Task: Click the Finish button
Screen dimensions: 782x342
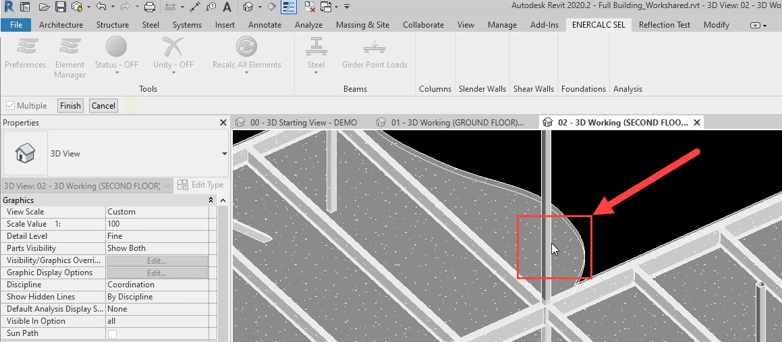Action: coord(70,106)
